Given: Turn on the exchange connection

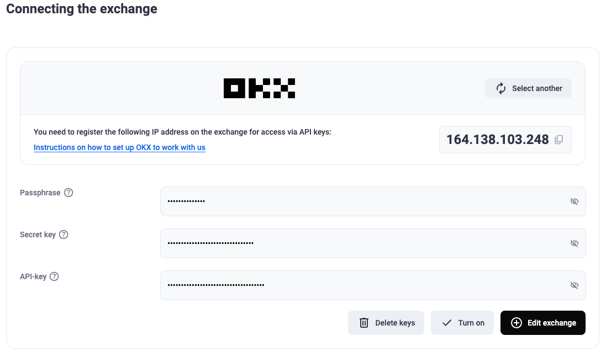Looking at the screenshot, I should click(462, 323).
